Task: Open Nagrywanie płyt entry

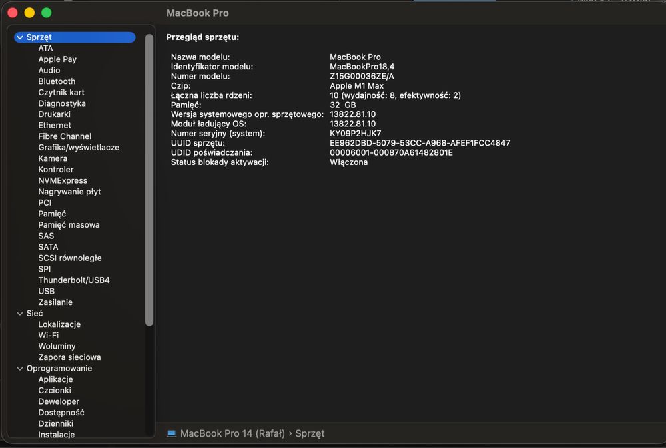Action: pyautogui.click(x=69, y=192)
